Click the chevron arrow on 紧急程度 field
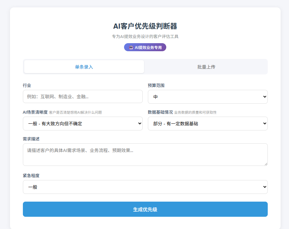 [264, 187]
